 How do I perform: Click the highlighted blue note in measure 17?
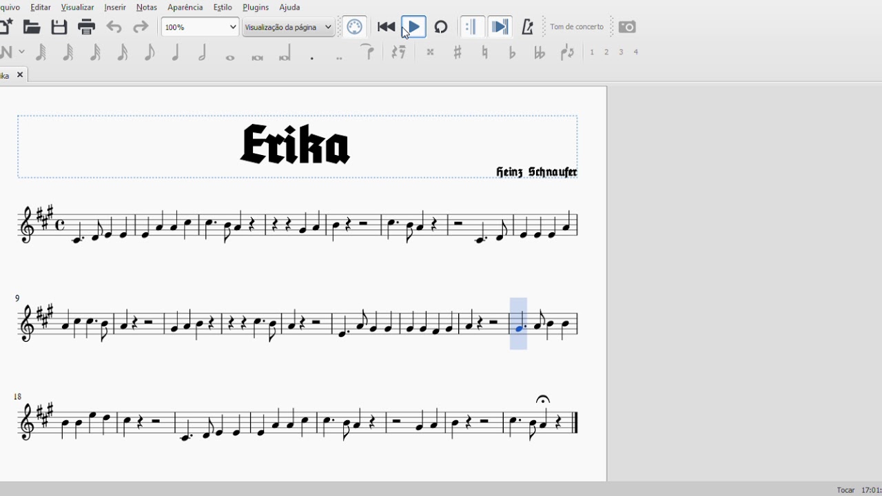tap(519, 329)
